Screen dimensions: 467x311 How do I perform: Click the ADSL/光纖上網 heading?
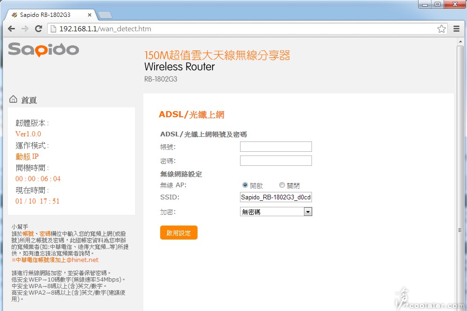coord(191,114)
